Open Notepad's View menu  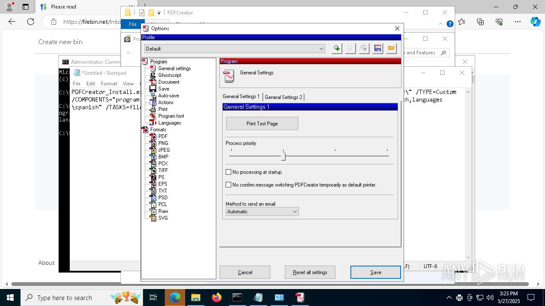(128, 84)
